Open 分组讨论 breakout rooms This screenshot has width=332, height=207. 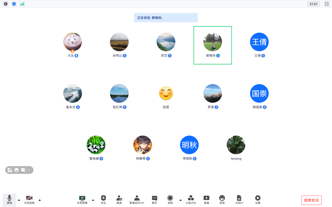pos(191,200)
